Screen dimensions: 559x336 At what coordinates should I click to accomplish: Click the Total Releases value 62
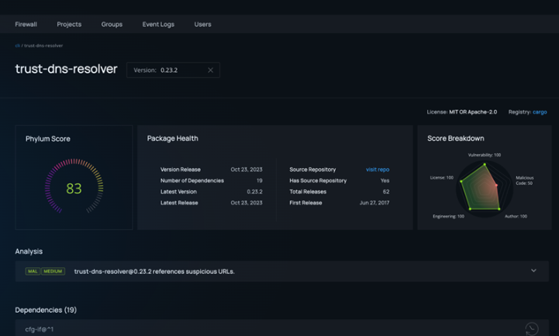coord(386,191)
